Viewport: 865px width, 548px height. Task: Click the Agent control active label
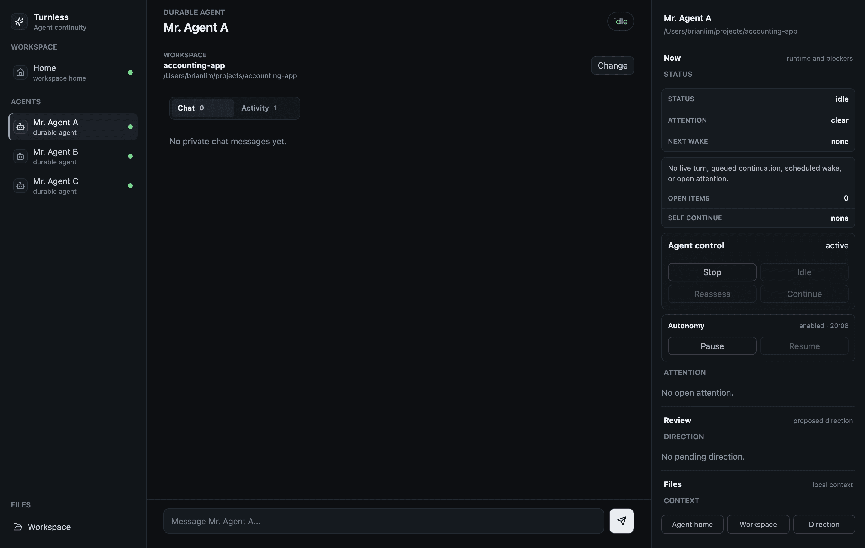(837, 245)
